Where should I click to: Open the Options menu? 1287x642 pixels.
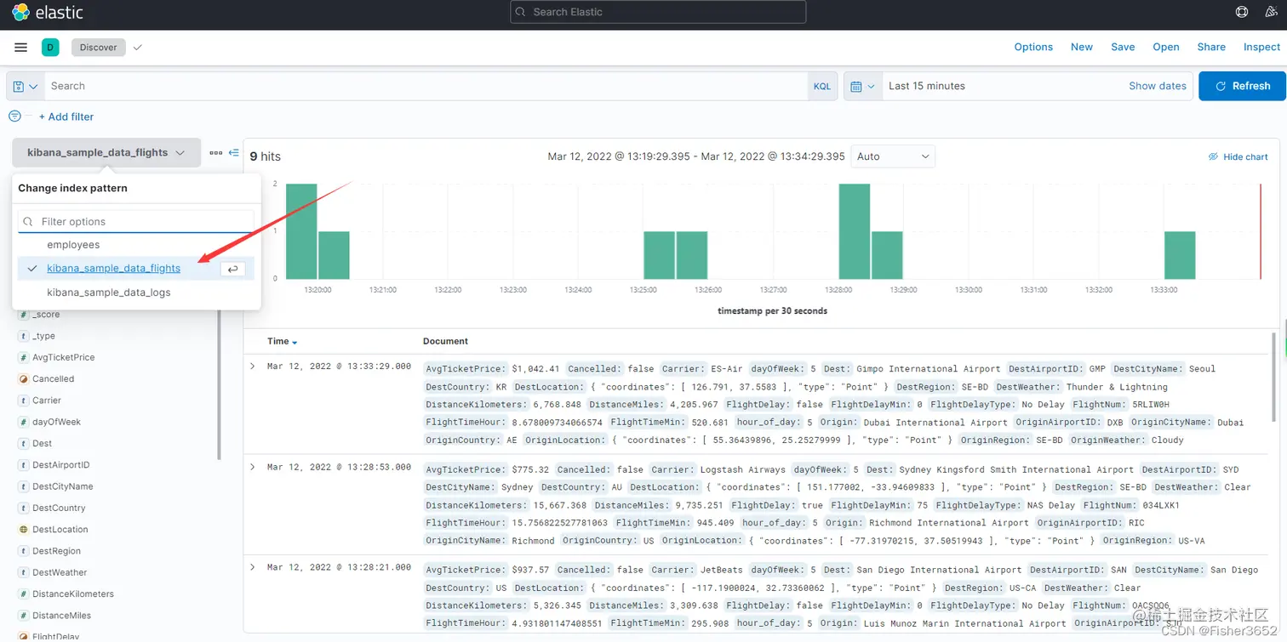tap(1033, 48)
